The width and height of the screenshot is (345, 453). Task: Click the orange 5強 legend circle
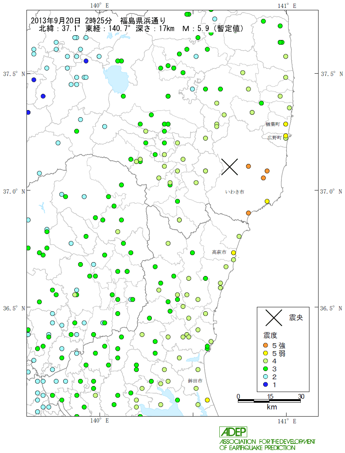click(266, 345)
